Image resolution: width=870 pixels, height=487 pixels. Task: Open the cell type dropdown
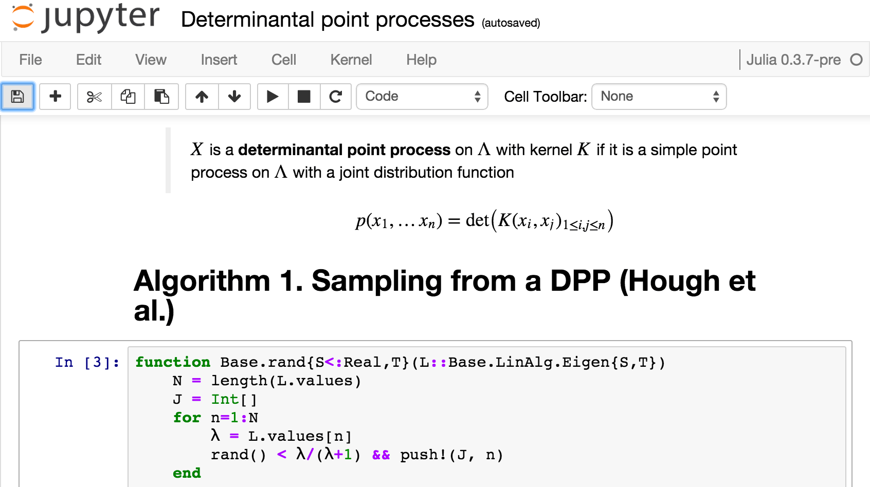click(422, 97)
